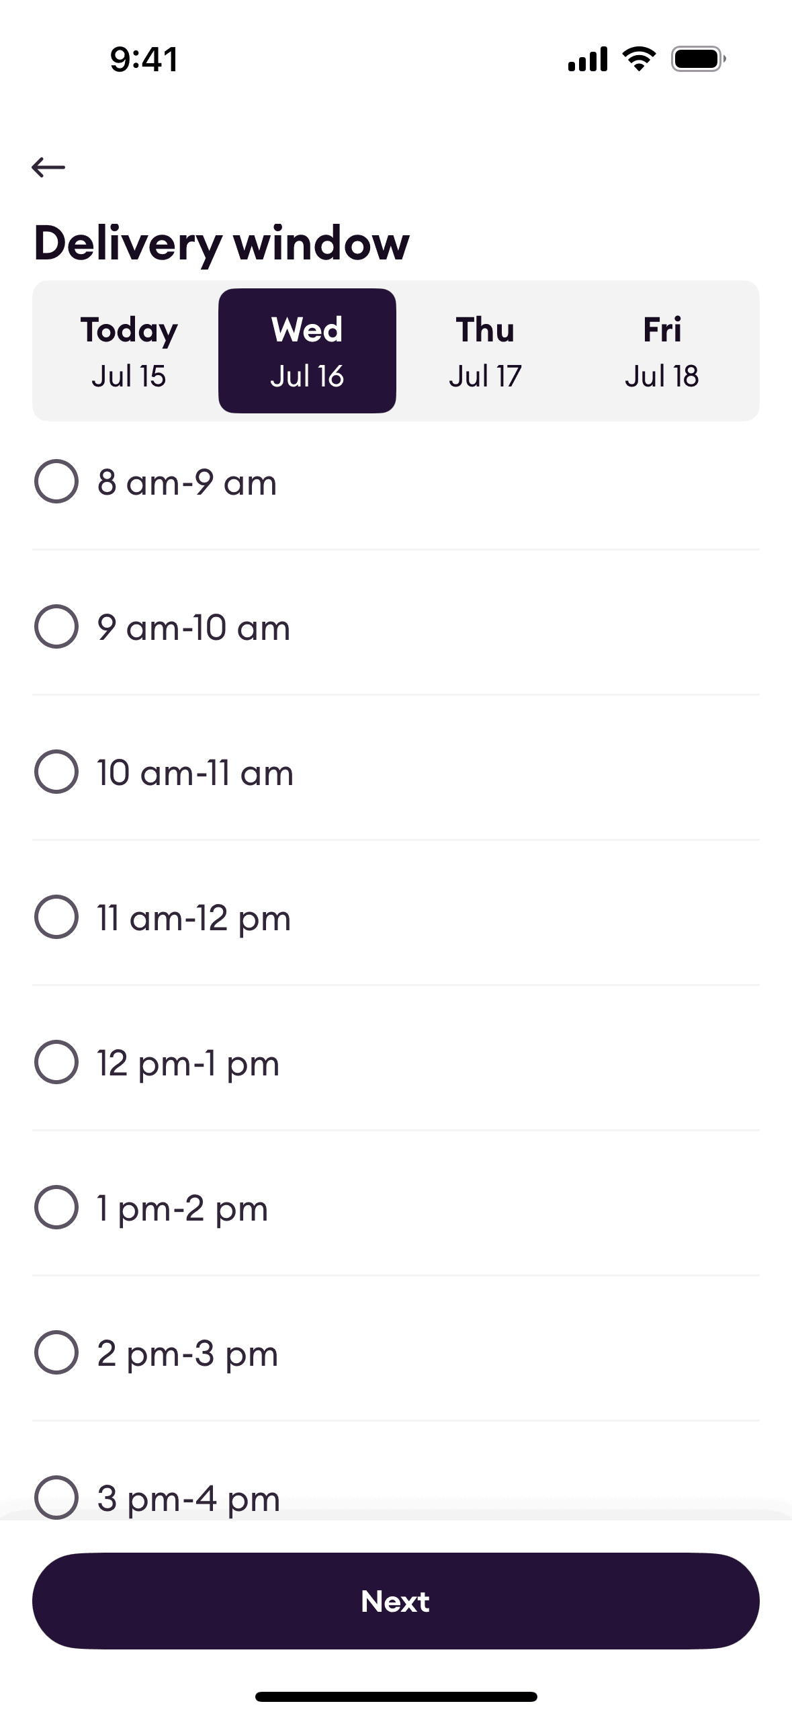
Task: Tap the 9:41 clock in status bar
Action: point(144,59)
